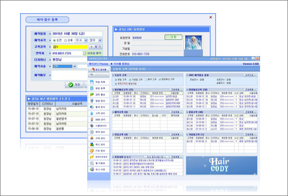Expand the 10시 hour dropdown
Screen dimensions: 288x196
coord(81,40)
